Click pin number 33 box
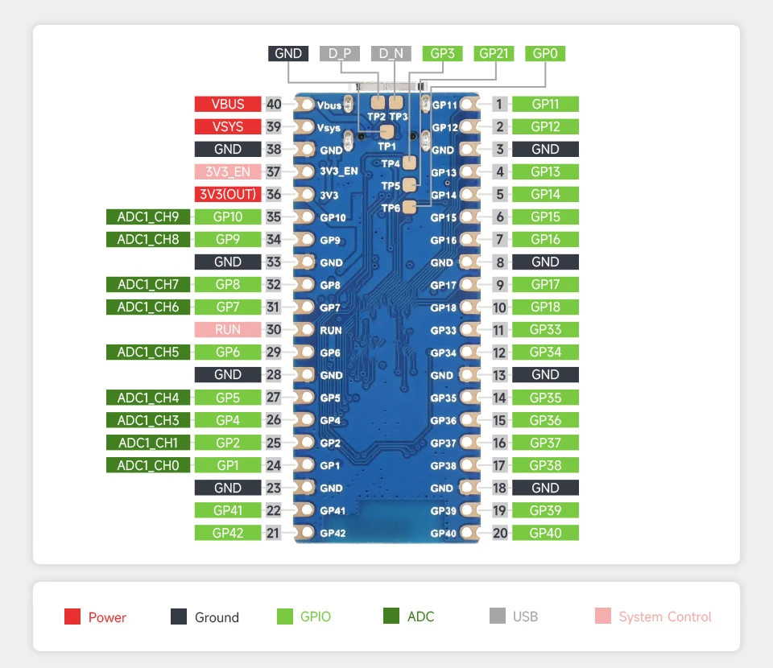 point(274,262)
